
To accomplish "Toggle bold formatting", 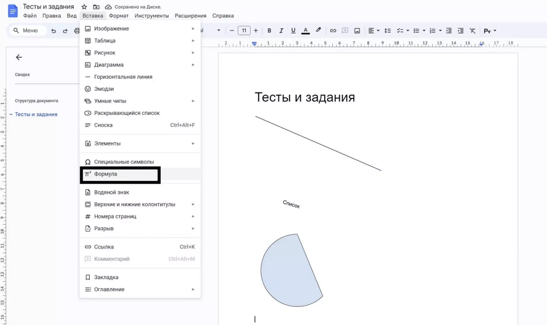I will pos(270,30).
